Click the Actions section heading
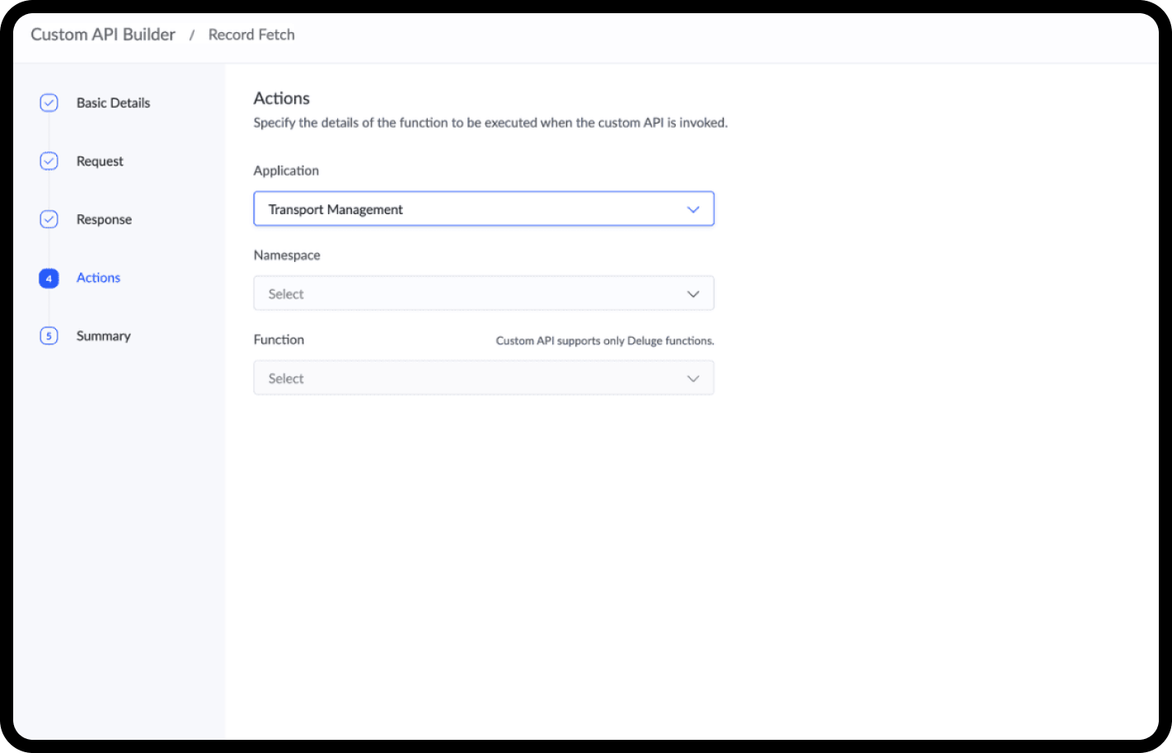 click(x=282, y=98)
